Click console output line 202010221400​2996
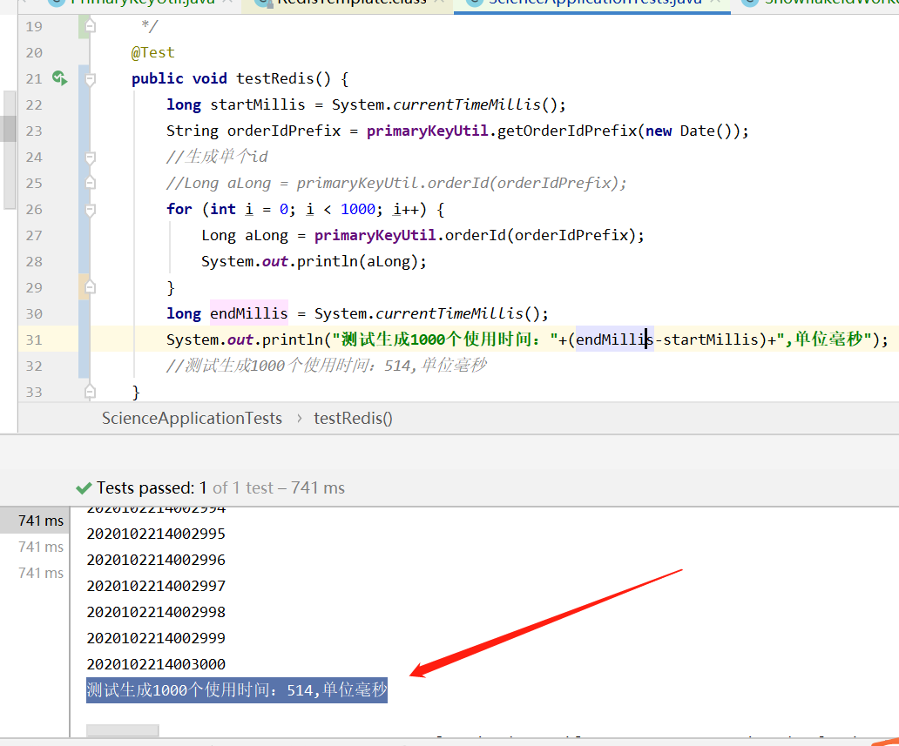The height and width of the screenshot is (746, 899). coord(156,560)
